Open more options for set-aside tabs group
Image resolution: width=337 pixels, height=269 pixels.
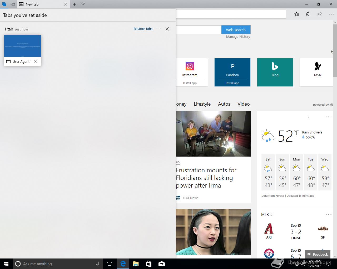[159, 29]
